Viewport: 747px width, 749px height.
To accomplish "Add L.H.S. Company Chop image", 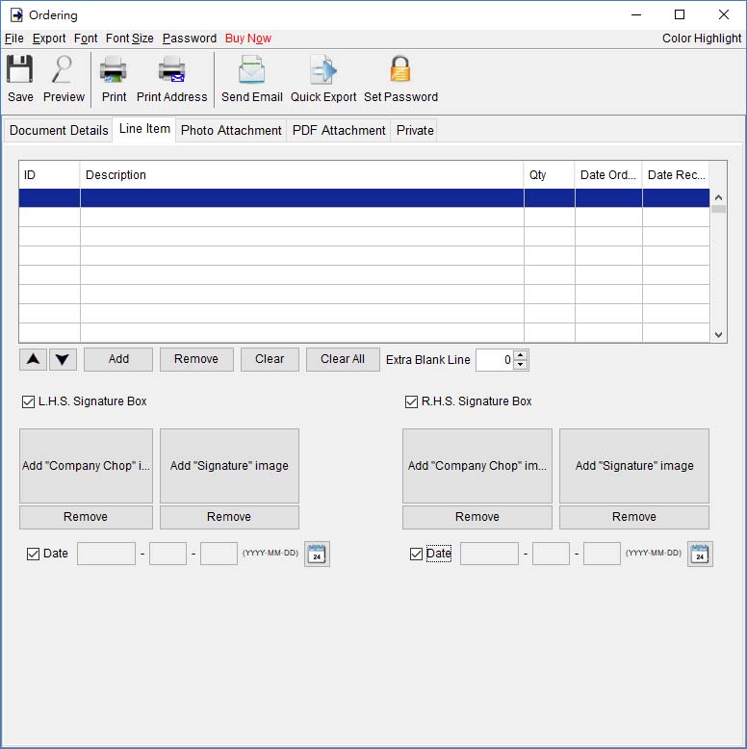I will (86, 466).
